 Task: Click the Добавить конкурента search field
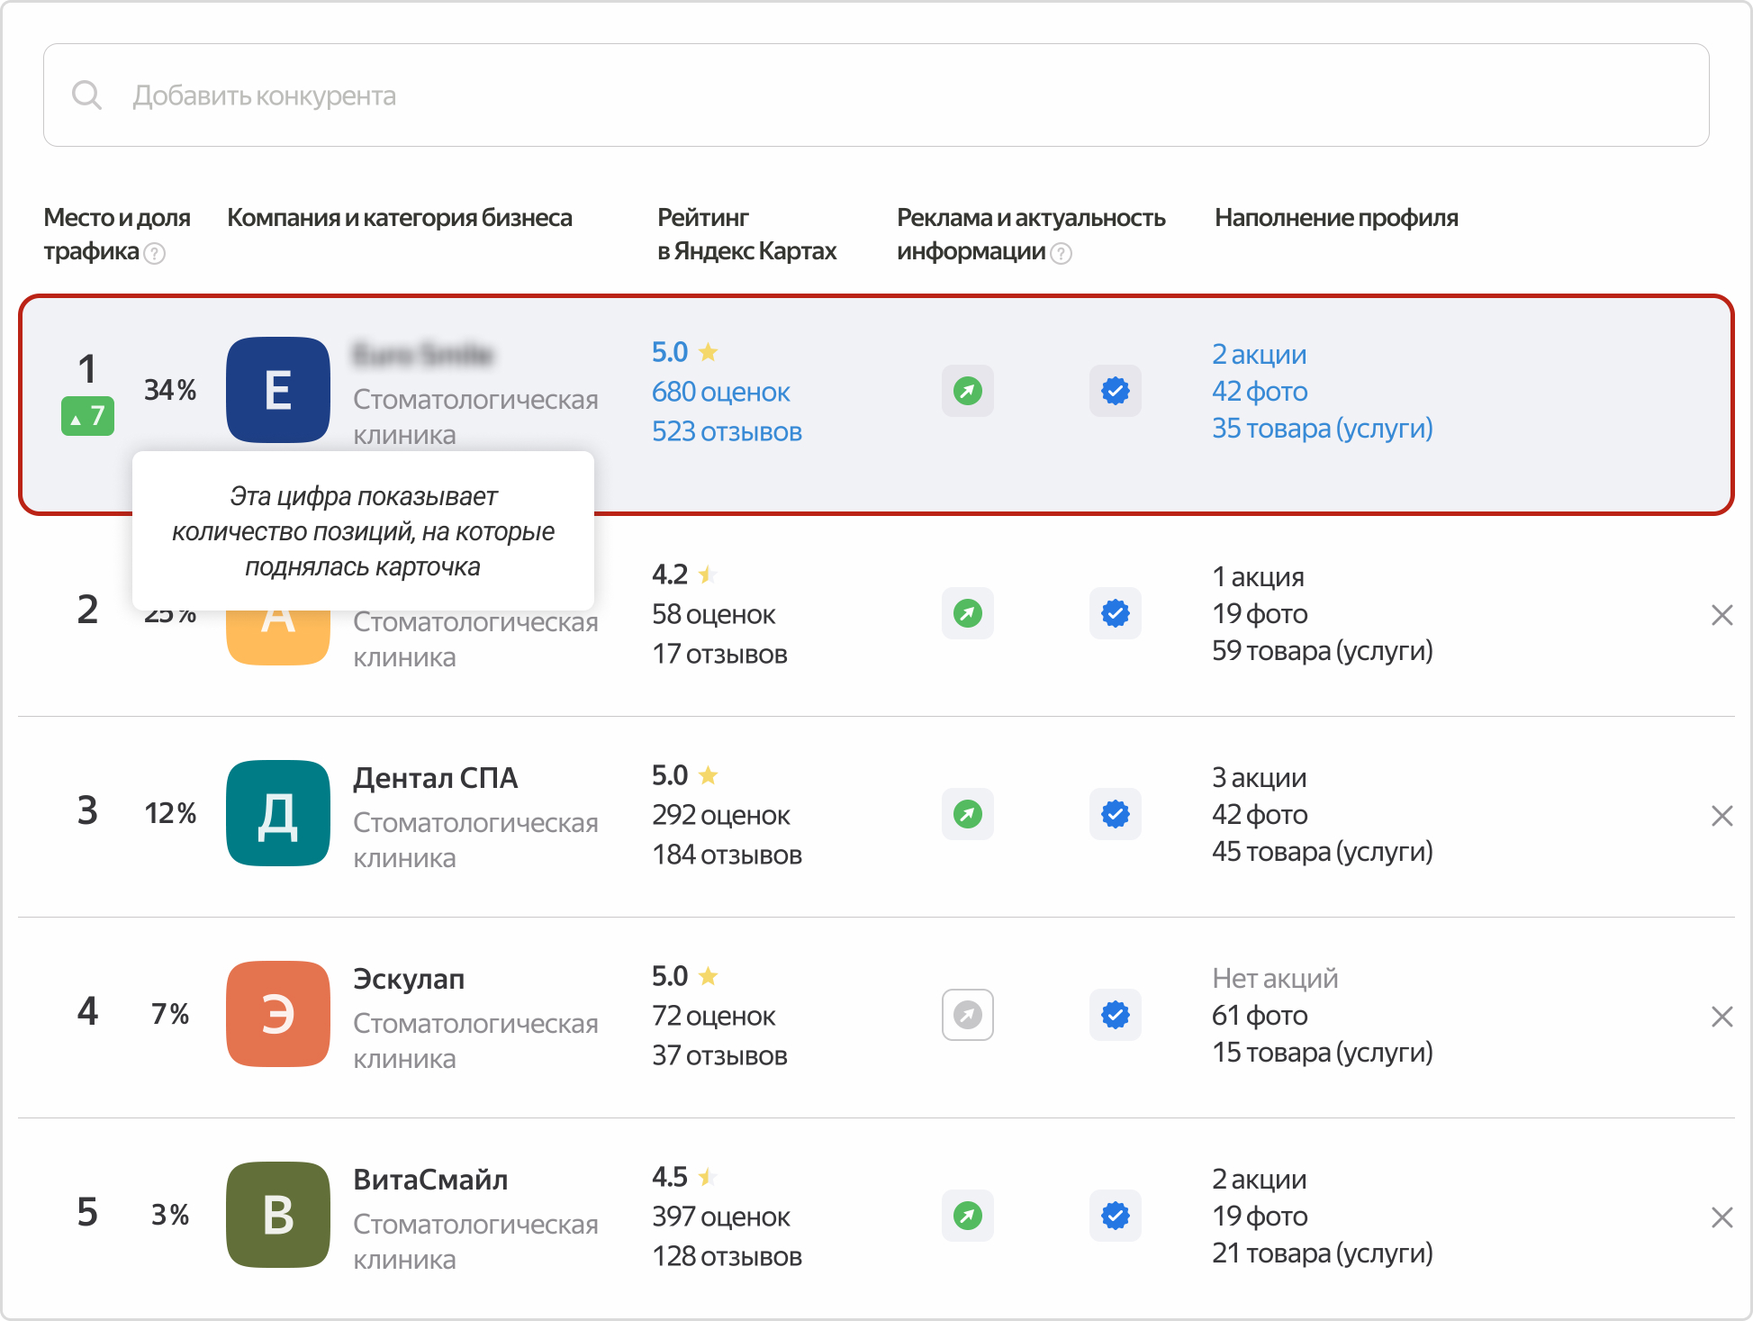point(264,95)
